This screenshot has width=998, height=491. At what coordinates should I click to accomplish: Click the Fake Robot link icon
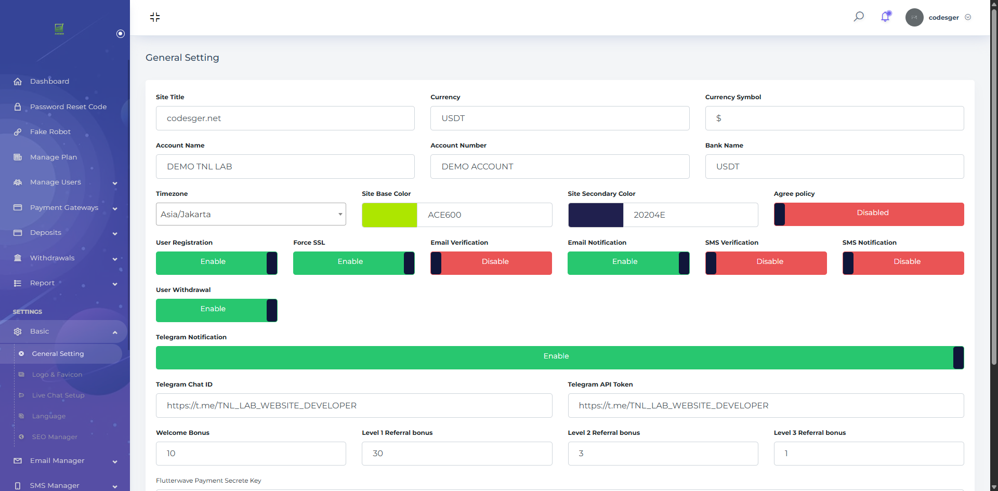click(x=18, y=132)
